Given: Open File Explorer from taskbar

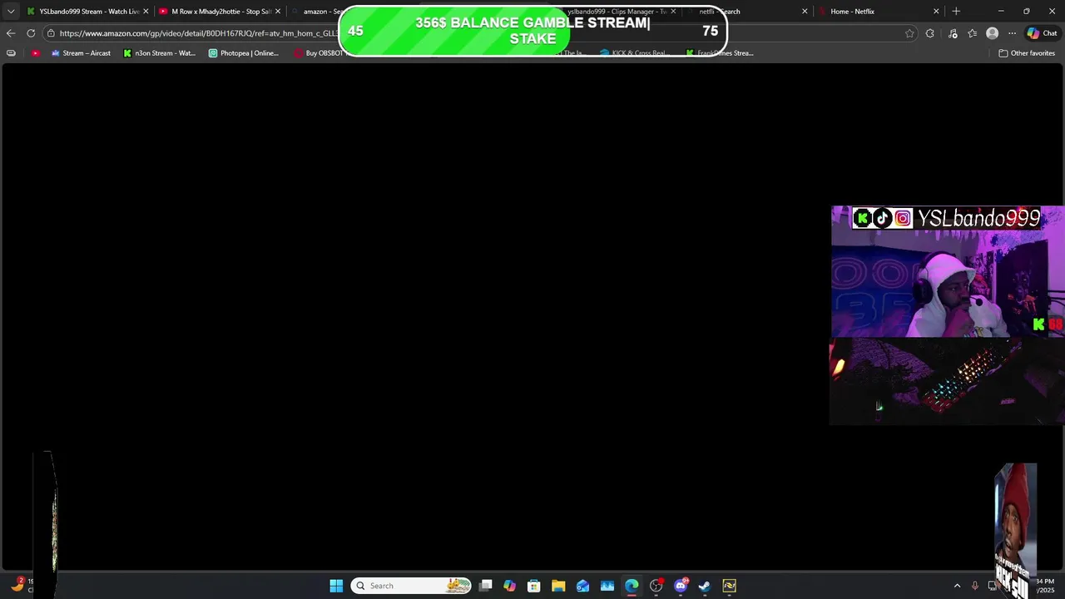Looking at the screenshot, I should point(558,586).
